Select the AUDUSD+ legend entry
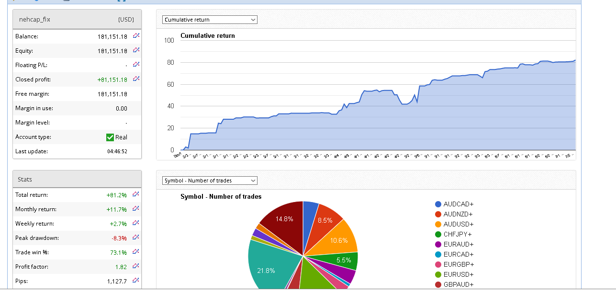Screen dimensions: 616x294 pos(458,225)
